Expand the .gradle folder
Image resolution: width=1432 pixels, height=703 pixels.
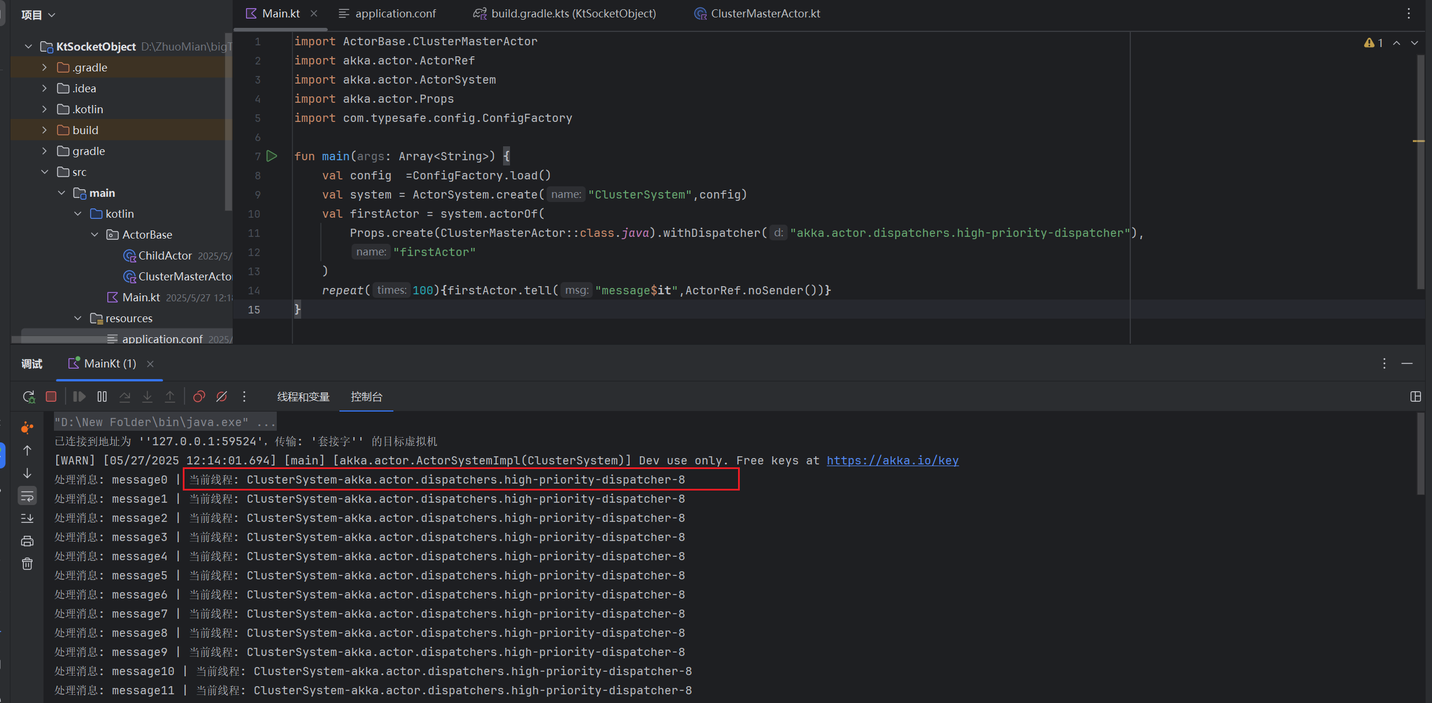(45, 67)
